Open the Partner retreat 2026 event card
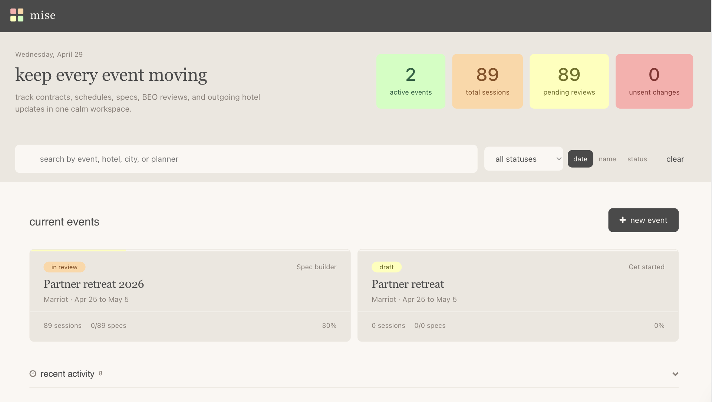Image resolution: width=712 pixels, height=402 pixels. pyautogui.click(x=190, y=295)
